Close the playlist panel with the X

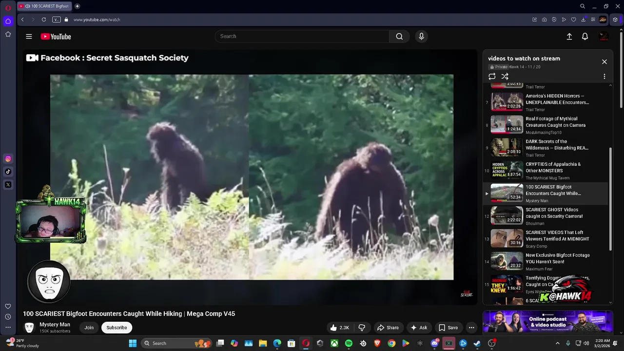coord(604,62)
